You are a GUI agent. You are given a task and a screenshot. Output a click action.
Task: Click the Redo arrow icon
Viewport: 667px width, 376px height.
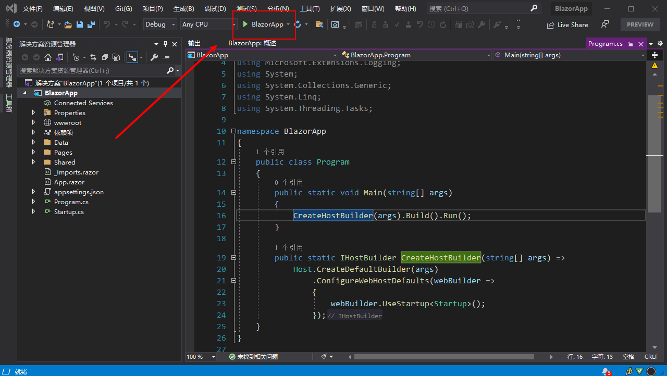pyautogui.click(x=125, y=24)
